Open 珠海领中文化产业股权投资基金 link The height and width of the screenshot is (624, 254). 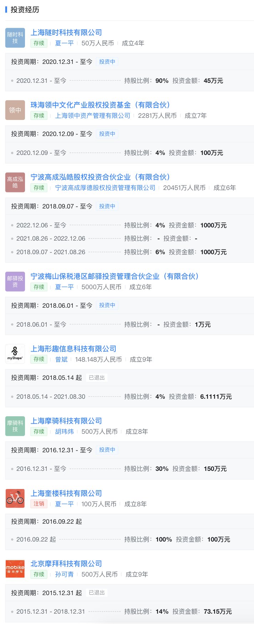100,105
